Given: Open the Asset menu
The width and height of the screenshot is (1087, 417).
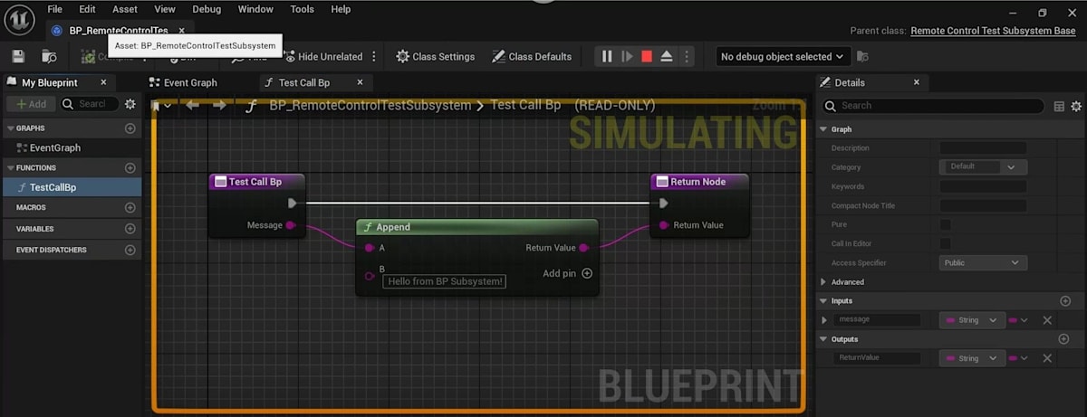Looking at the screenshot, I should coord(125,9).
